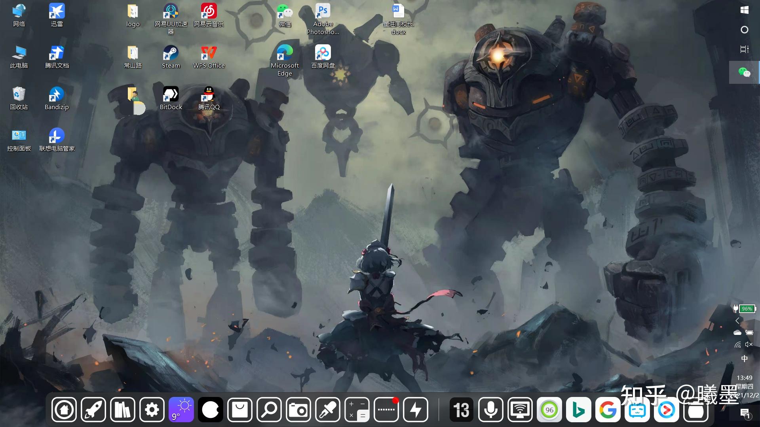Select the docx document on desktop
Image resolution: width=760 pixels, height=427 pixels.
pyautogui.click(x=399, y=19)
